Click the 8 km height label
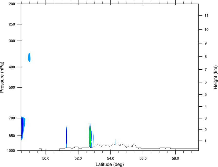The width and height of the screenshot is (218, 167). click(x=206, y=57)
